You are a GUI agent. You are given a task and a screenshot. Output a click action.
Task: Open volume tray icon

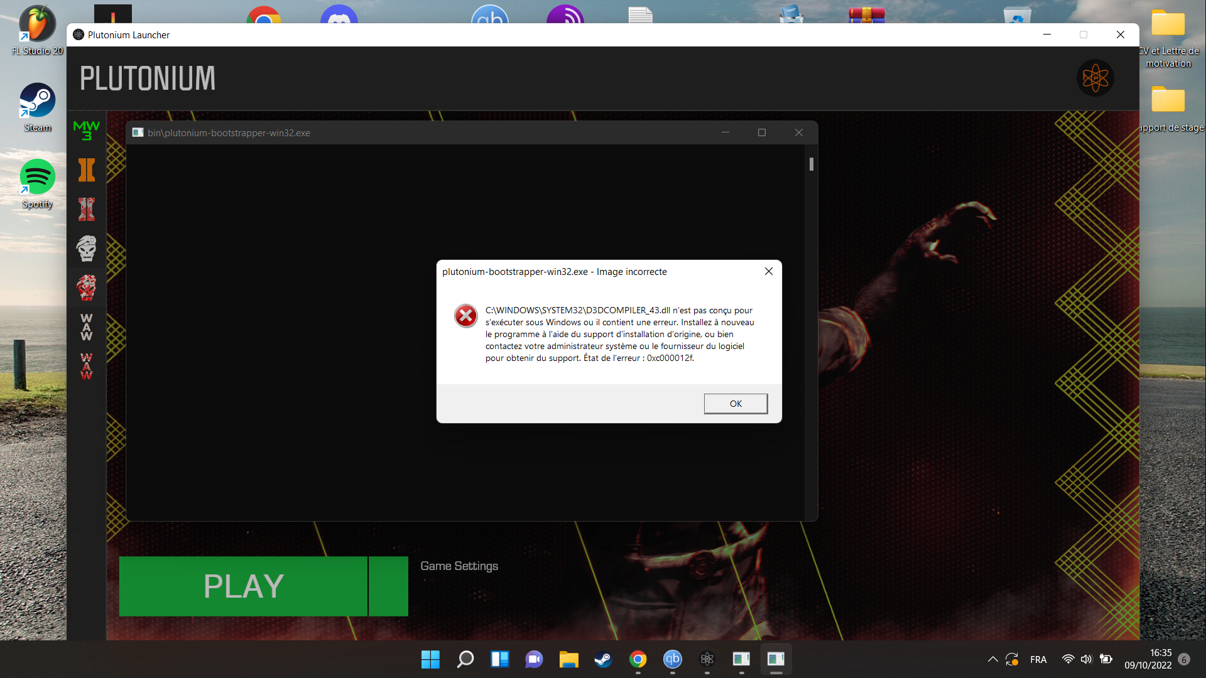click(x=1087, y=659)
